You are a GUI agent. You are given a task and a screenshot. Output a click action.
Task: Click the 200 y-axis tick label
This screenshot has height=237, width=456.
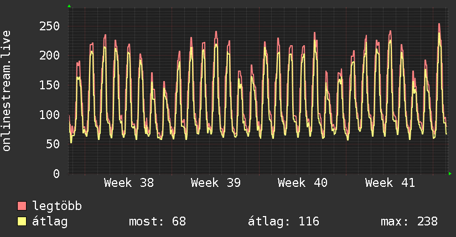point(50,55)
